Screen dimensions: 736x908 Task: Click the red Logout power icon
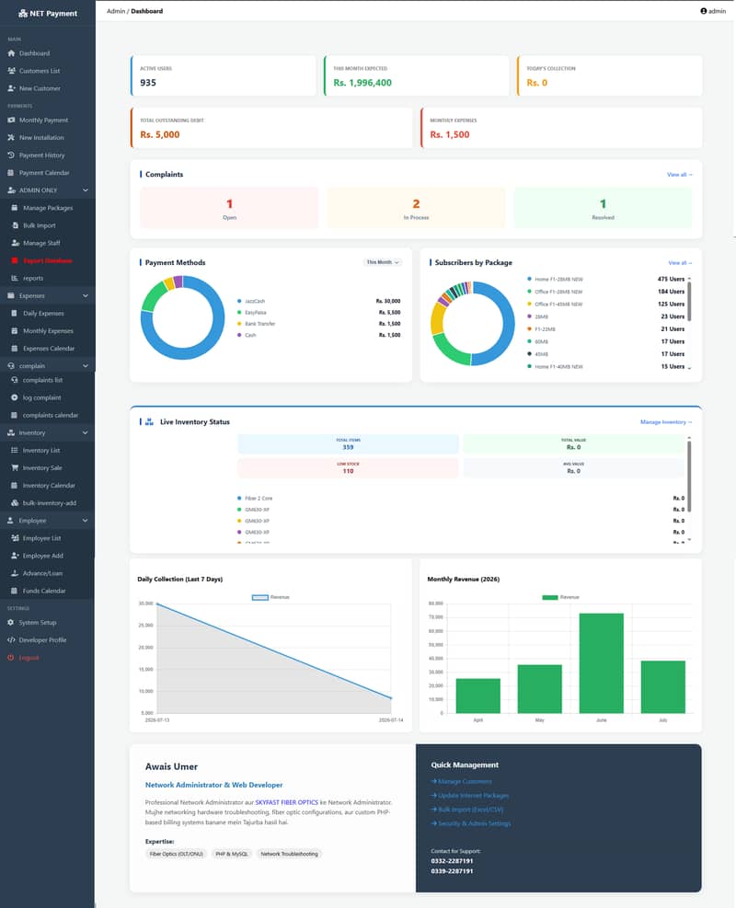[x=10, y=658]
